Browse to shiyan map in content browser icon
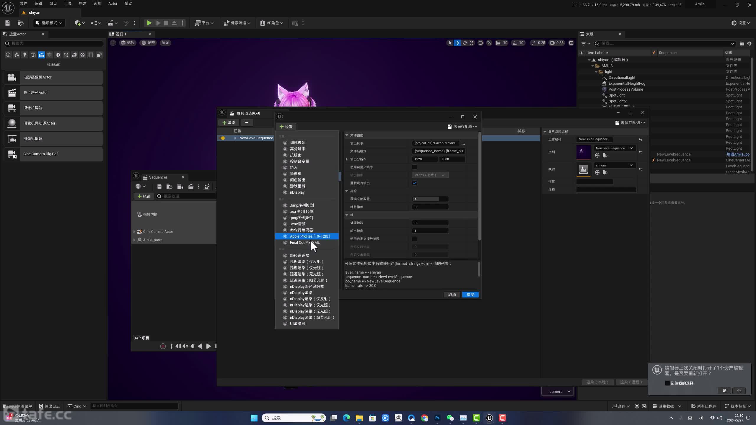This screenshot has height=425, width=756. coord(605,172)
